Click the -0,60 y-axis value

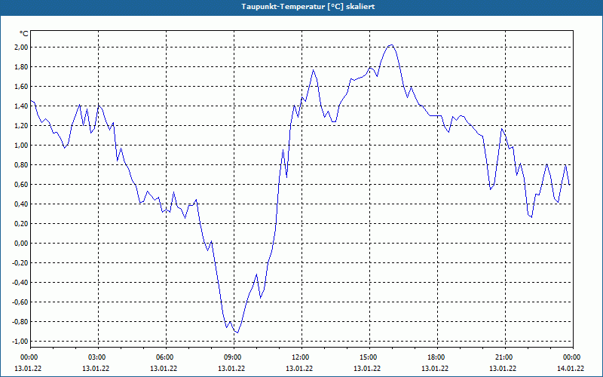click(x=20, y=302)
